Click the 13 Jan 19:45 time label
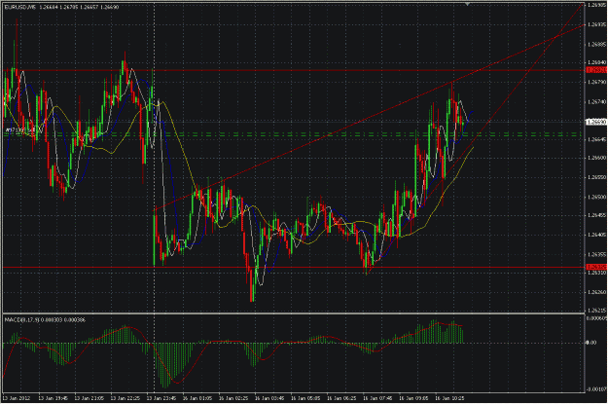This screenshot has height=404, width=608. [x=53, y=398]
